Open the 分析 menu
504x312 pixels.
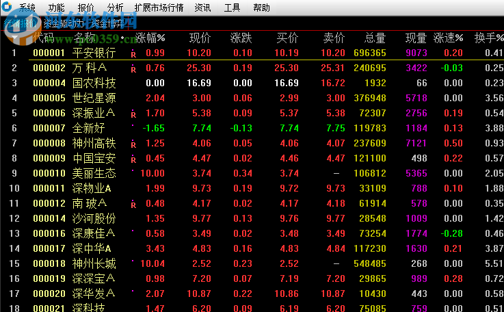pyautogui.click(x=115, y=8)
